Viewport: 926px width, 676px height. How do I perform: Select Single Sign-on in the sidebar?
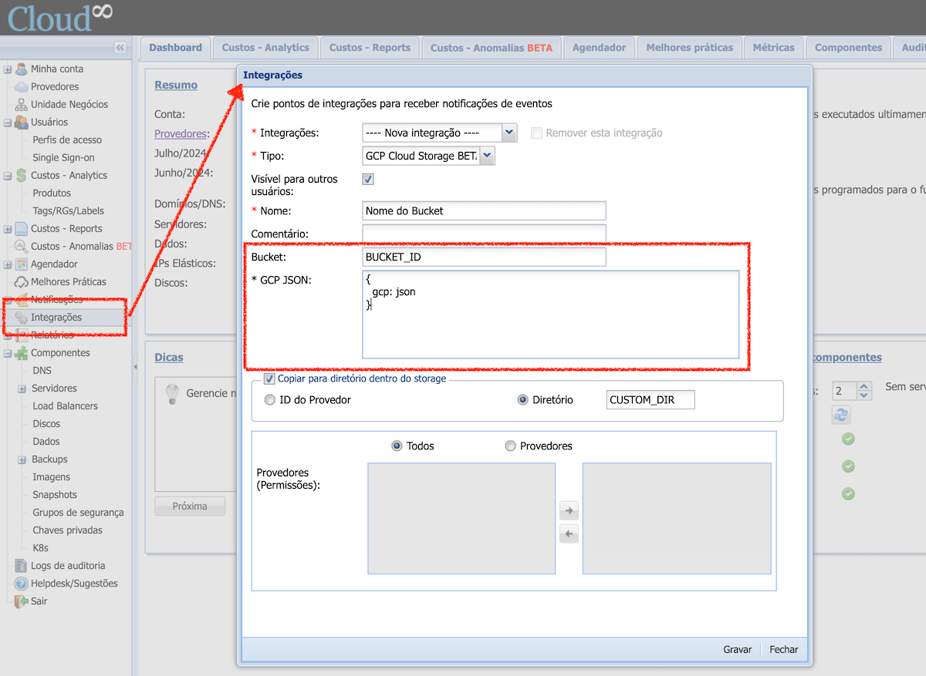point(63,157)
